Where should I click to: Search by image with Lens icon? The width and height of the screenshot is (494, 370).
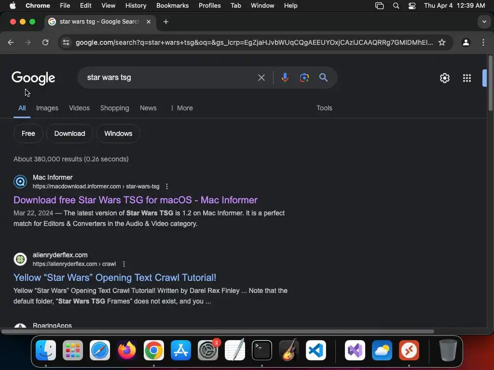[304, 78]
